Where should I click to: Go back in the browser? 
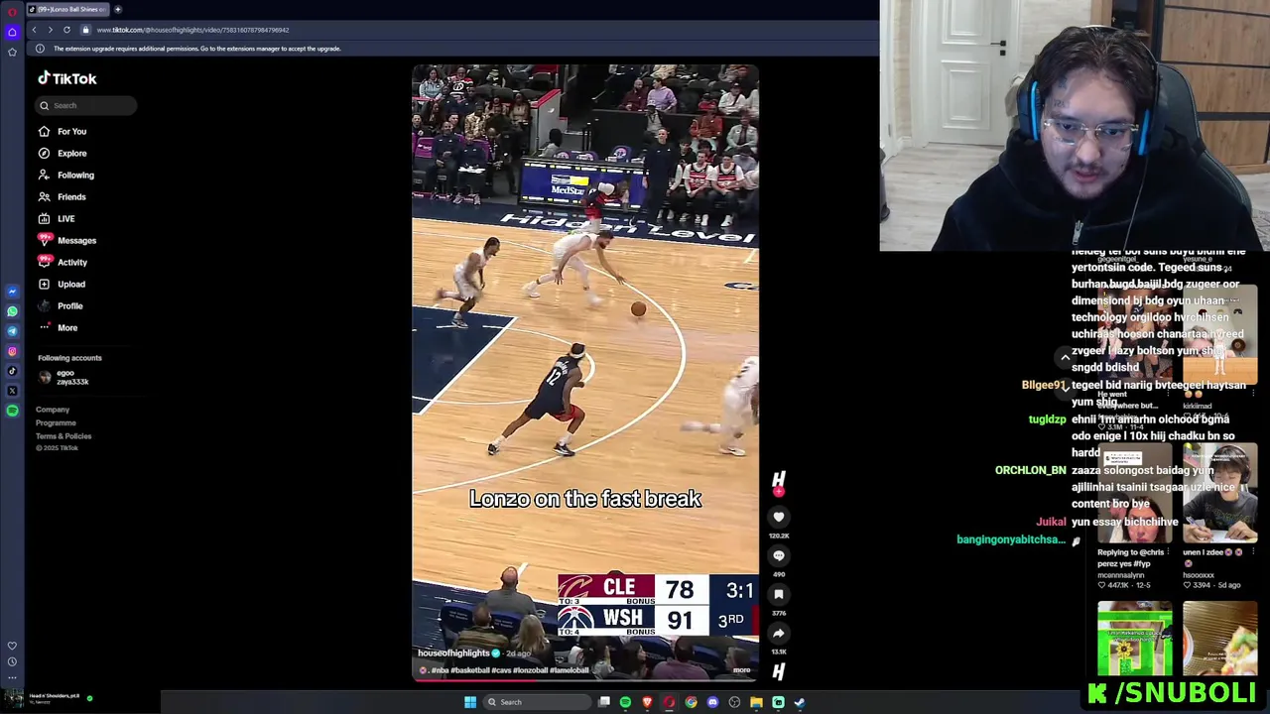[34, 30]
